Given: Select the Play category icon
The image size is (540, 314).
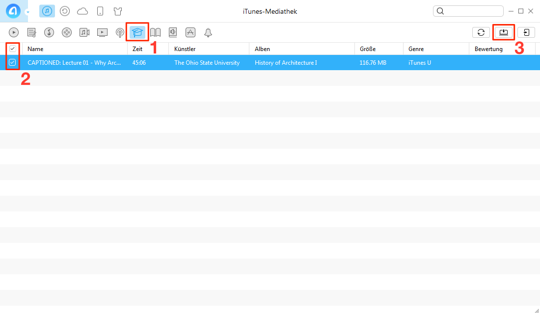Looking at the screenshot, I should (x=14, y=32).
